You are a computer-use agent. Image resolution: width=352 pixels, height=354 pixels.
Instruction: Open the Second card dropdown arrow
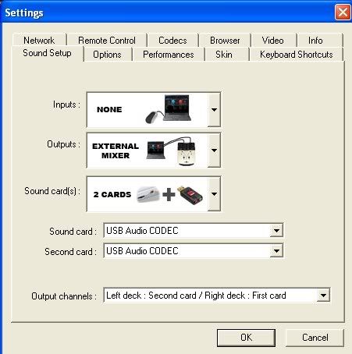[276, 251]
